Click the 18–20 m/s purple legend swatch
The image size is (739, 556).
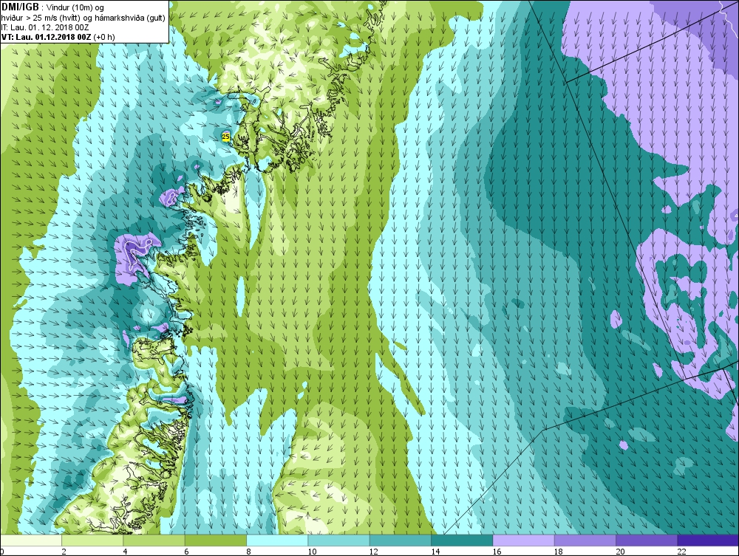[x=585, y=540]
